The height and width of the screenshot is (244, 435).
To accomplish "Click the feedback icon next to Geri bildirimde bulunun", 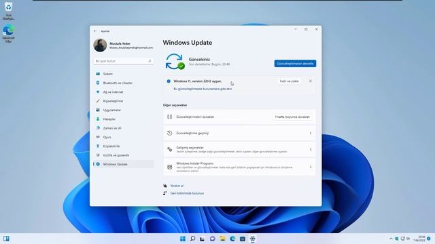I will [165, 193].
